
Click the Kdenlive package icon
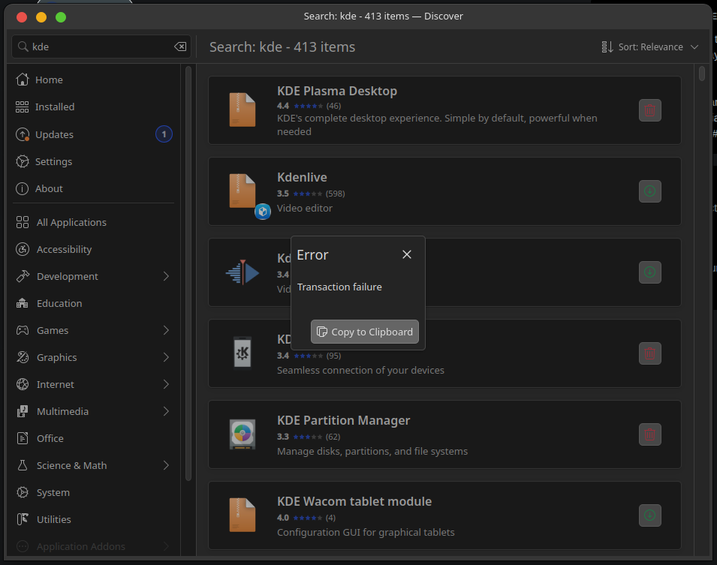click(x=243, y=191)
